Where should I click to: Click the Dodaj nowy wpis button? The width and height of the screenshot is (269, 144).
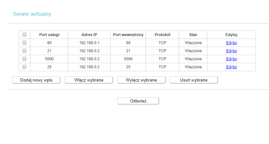36,80
